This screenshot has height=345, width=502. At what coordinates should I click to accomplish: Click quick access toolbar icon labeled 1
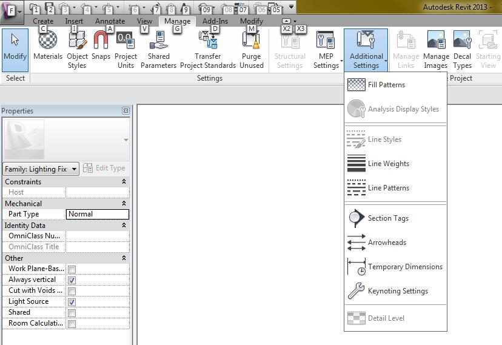tap(35, 8)
